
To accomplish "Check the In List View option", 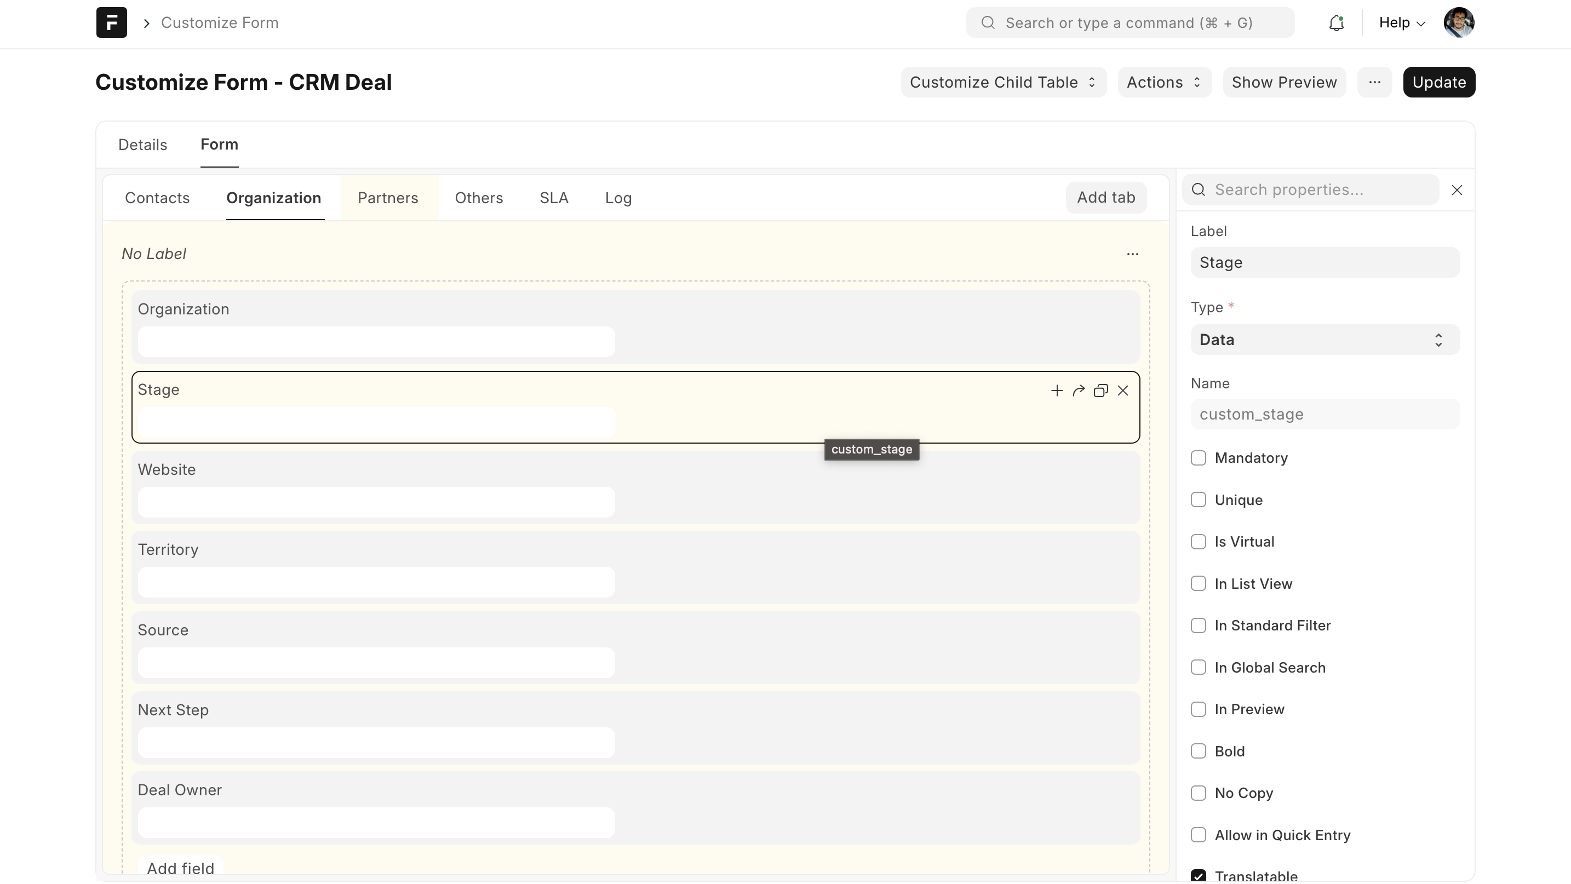I will click(x=1199, y=583).
